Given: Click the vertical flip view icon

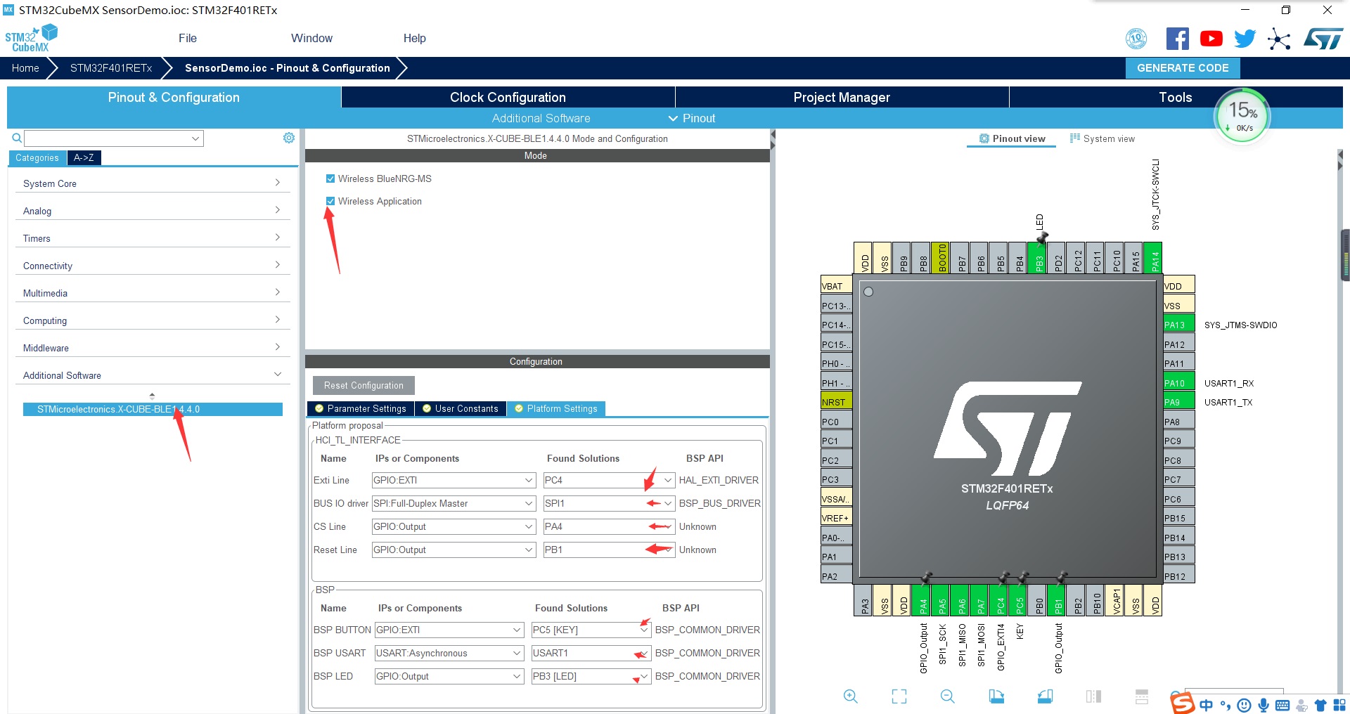Looking at the screenshot, I should coord(1093,696).
